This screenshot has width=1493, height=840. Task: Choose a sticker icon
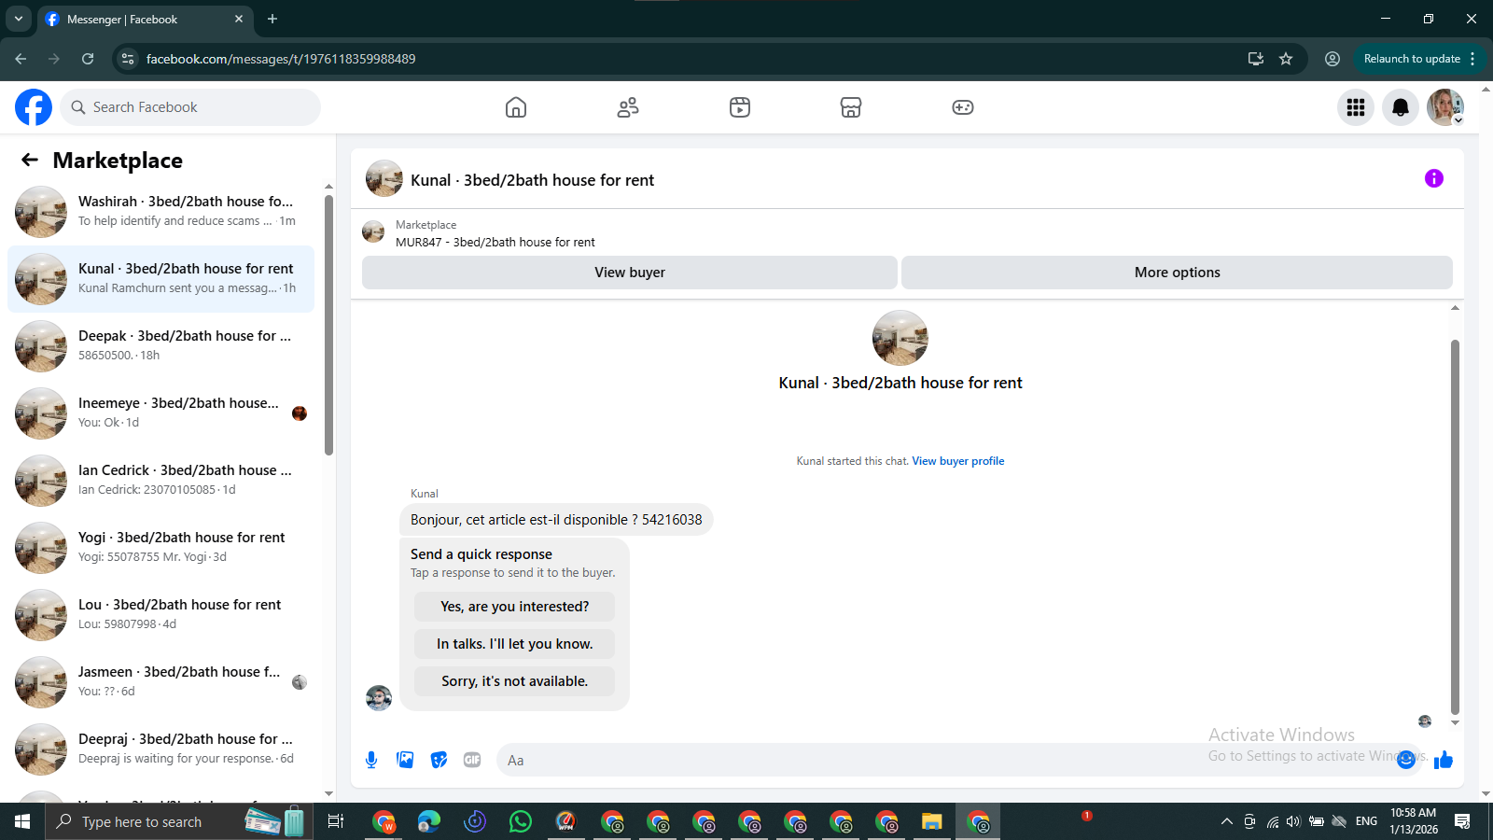pyautogui.click(x=439, y=760)
